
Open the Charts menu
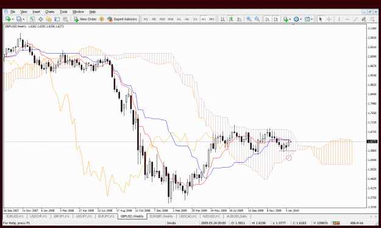pyautogui.click(x=49, y=12)
